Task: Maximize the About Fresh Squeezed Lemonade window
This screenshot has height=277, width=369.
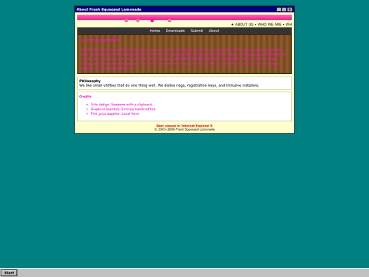Action: point(284,10)
